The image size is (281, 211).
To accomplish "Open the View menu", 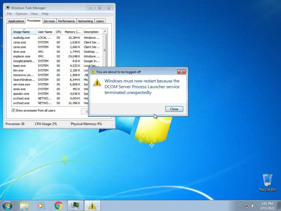I will tap(34, 14).
